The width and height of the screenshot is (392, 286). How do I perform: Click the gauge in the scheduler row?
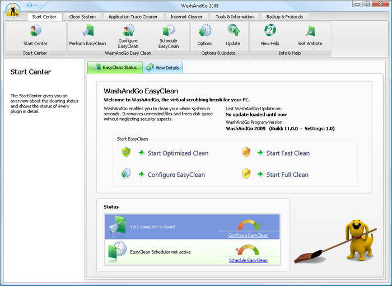[248, 250]
